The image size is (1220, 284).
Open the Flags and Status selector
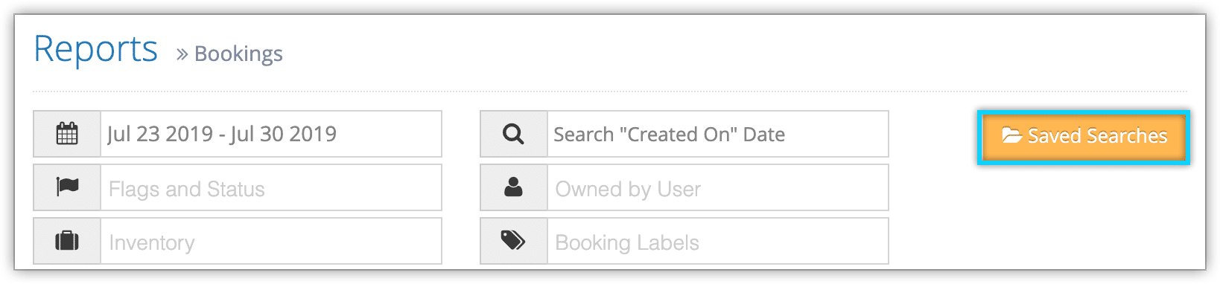(x=271, y=187)
